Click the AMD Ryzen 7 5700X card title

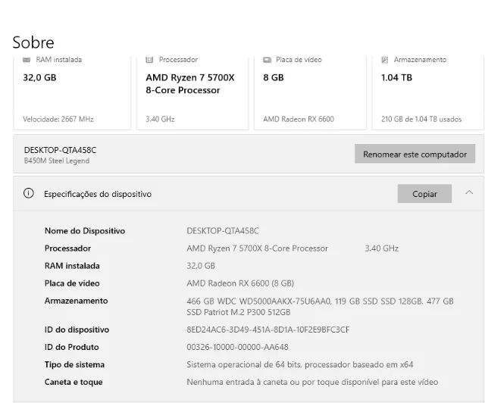pos(190,83)
